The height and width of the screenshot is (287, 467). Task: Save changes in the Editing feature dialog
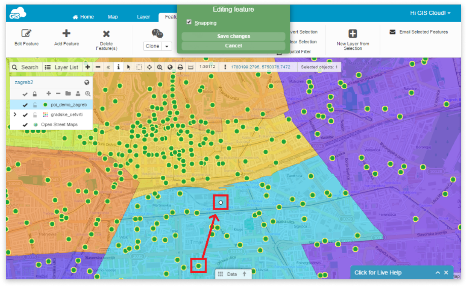(233, 36)
